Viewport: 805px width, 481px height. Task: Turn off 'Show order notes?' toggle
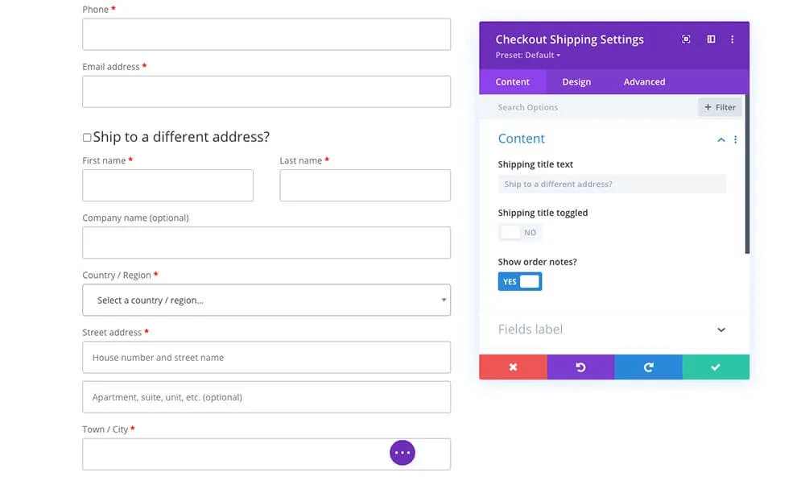[x=519, y=282]
